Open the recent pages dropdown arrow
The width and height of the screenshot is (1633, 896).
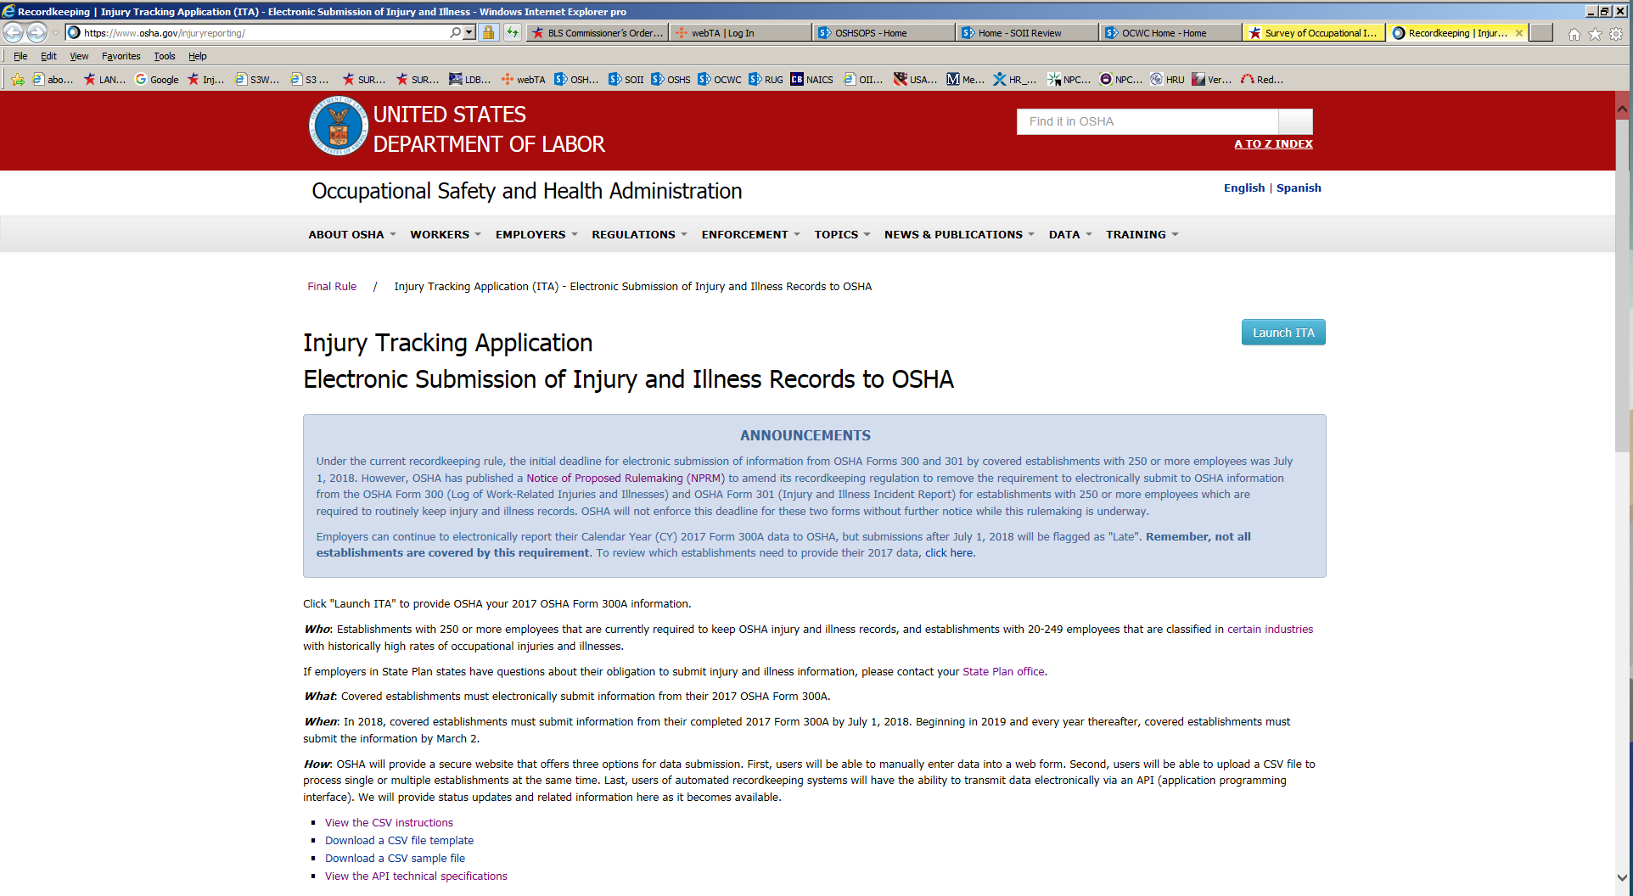[x=55, y=33]
